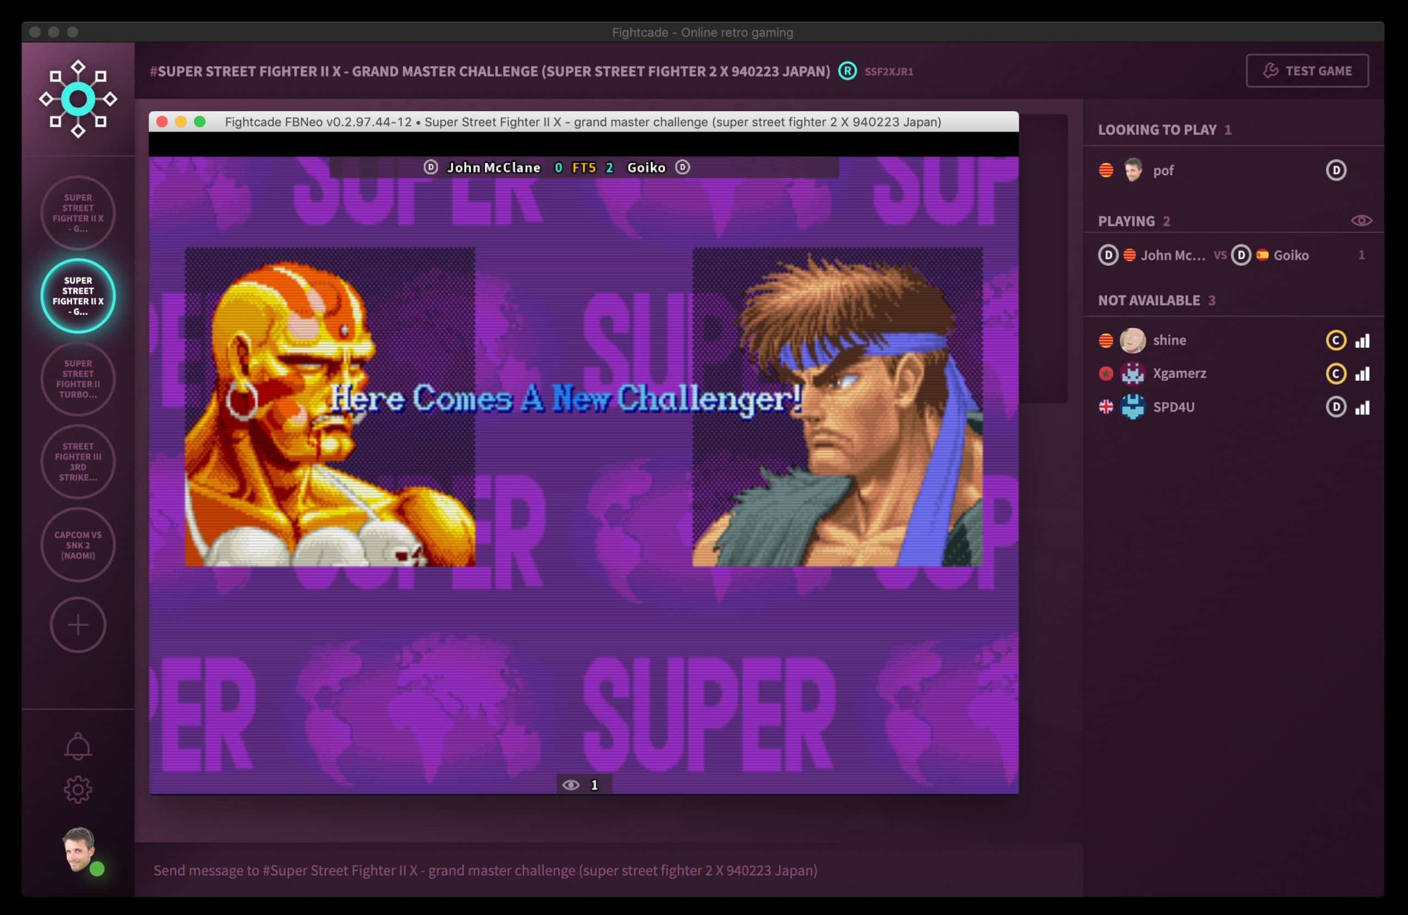Select Super Street Fighter II X game channel

click(x=77, y=295)
